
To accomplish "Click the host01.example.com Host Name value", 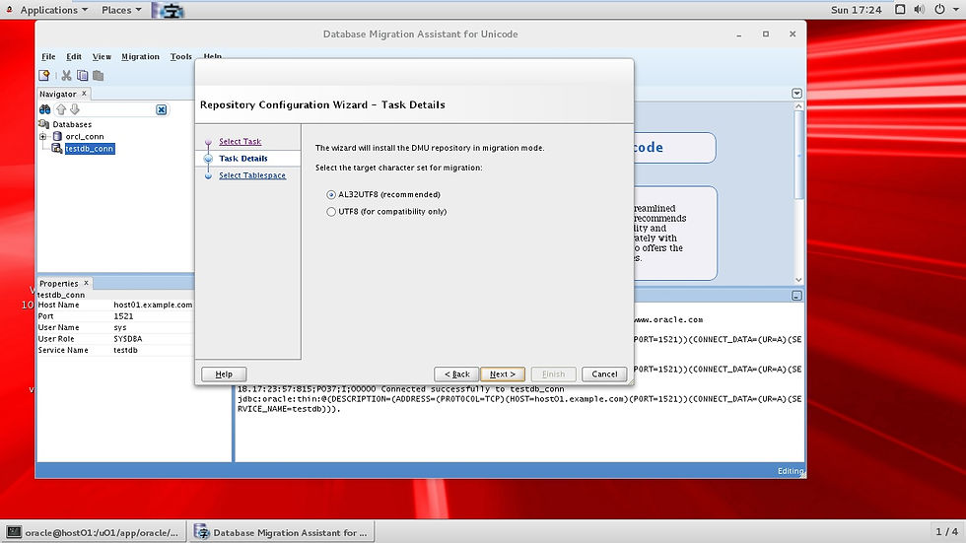I will click(x=153, y=305).
